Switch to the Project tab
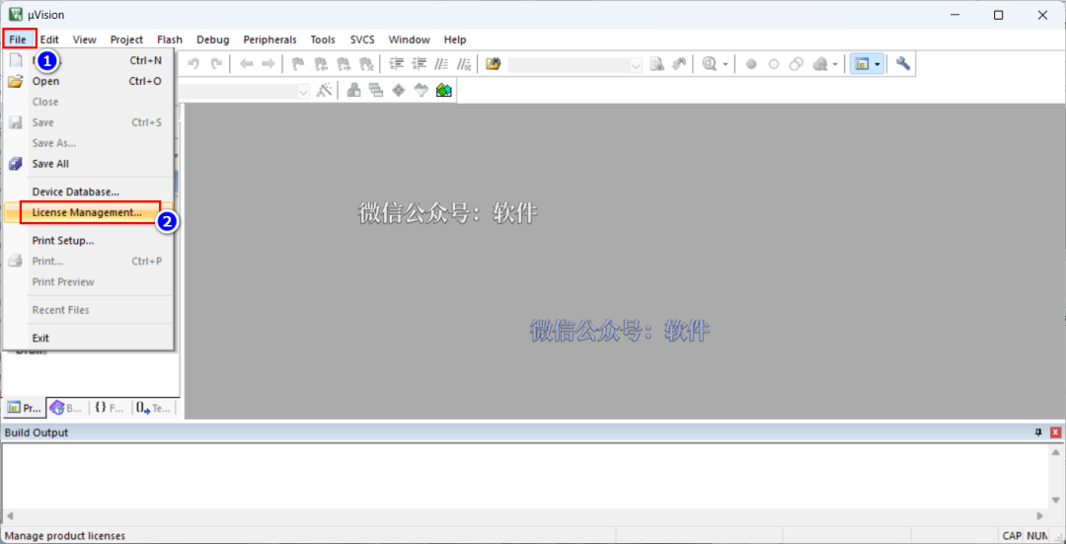Screen dimensions: 1066x544 (24, 408)
